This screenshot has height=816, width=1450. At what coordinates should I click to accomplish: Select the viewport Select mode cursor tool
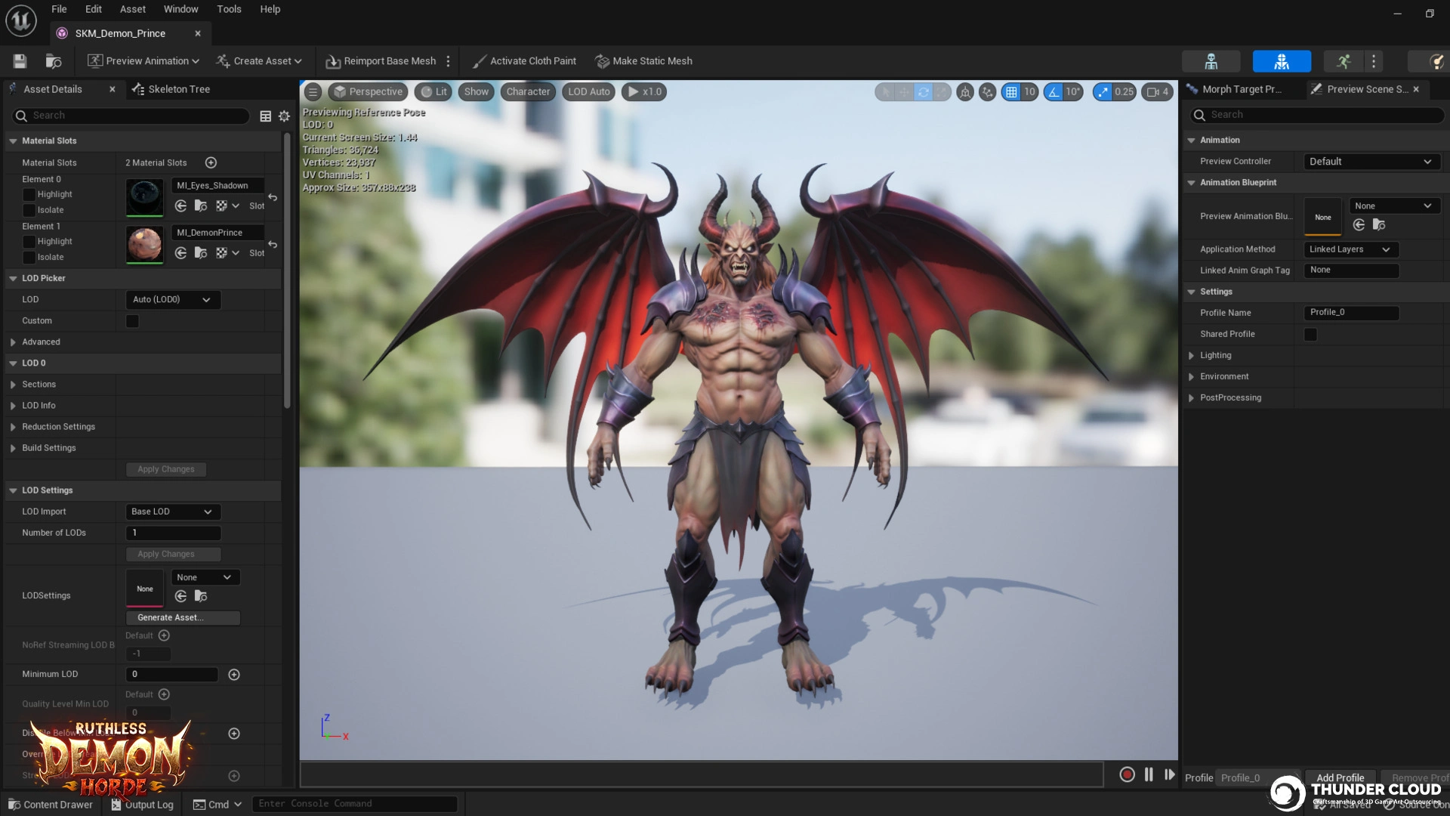pyautogui.click(x=885, y=92)
